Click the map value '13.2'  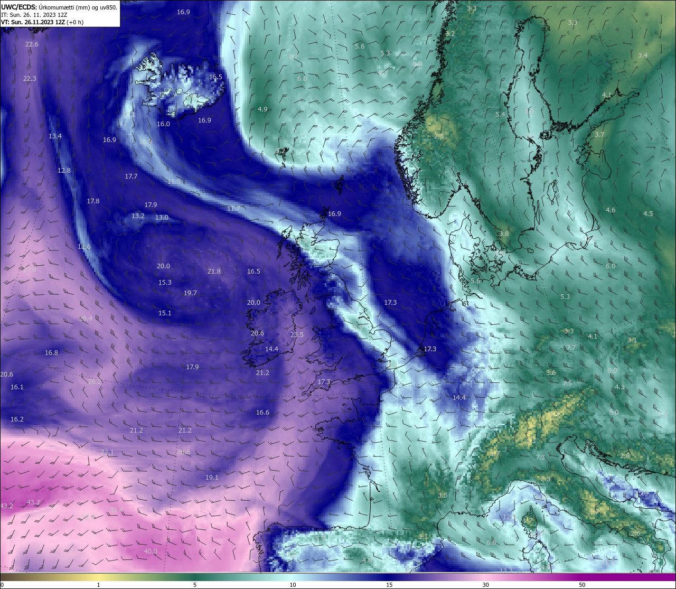click(x=138, y=216)
